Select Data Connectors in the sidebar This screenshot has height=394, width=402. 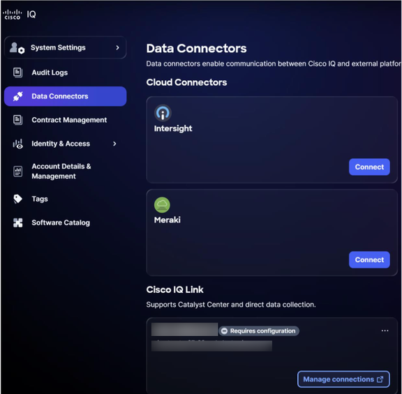point(65,96)
